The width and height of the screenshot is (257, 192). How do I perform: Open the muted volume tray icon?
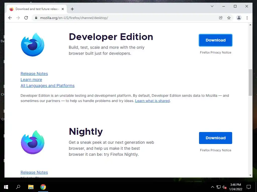click(224, 187)
